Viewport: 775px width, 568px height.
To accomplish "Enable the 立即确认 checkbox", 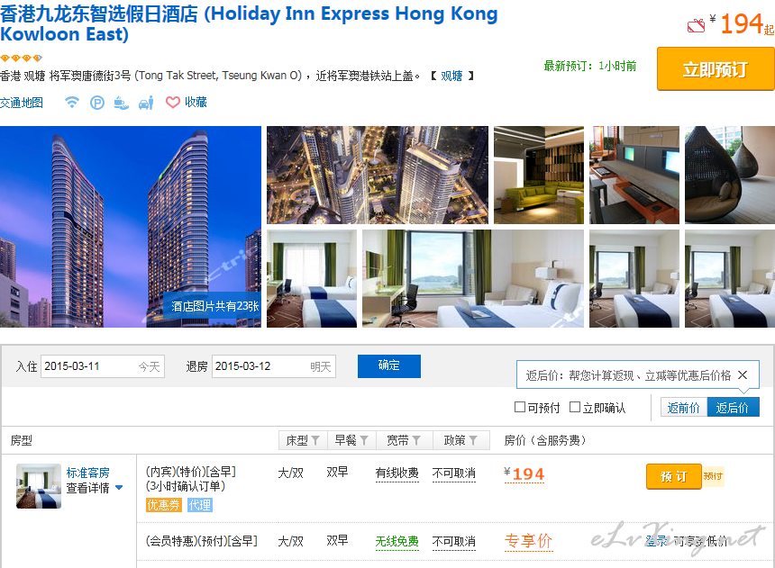I will [x=575, y=407].
